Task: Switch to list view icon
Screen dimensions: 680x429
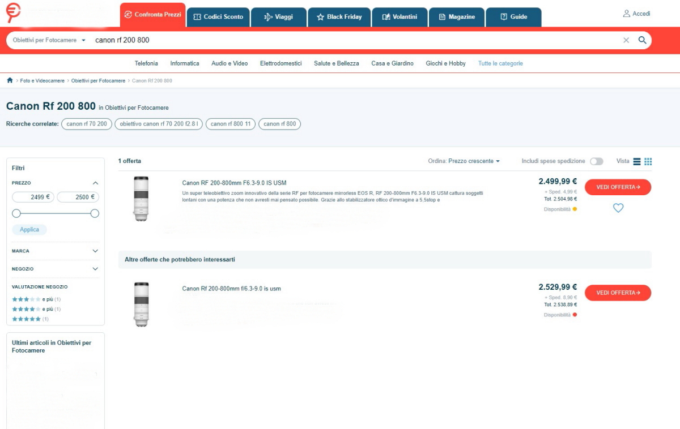Action: pyautogui.click(x=637, y=161)
